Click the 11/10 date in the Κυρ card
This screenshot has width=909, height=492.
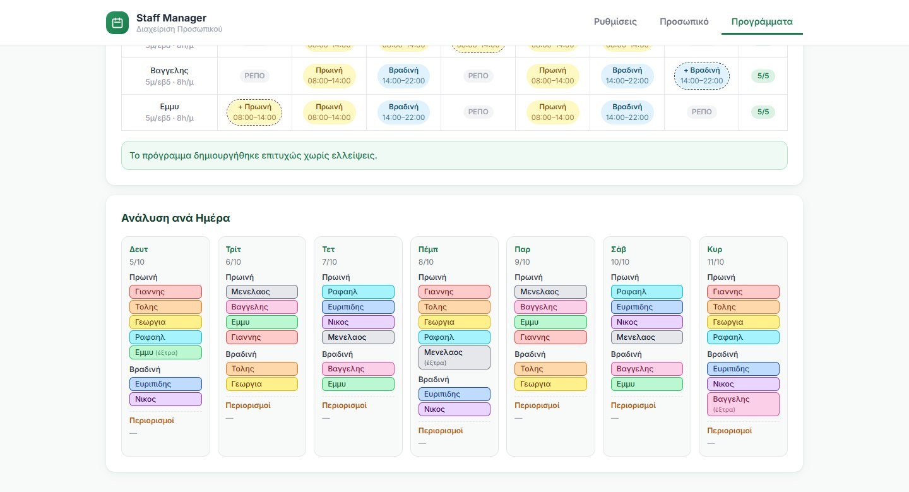[716, 262]
